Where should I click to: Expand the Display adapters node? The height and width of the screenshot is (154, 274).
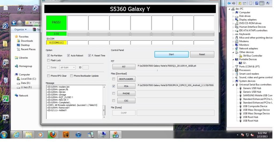[x=233, y=20]
